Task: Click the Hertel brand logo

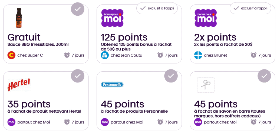Action: coord(19,85)
